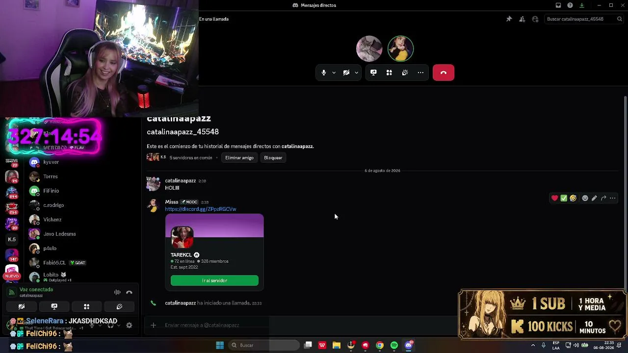628x353 pixels.
Task: Disconnect from voice in the sidebar panel
Action: point(129,292)
